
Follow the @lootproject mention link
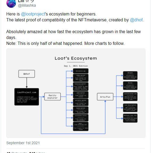33,14
